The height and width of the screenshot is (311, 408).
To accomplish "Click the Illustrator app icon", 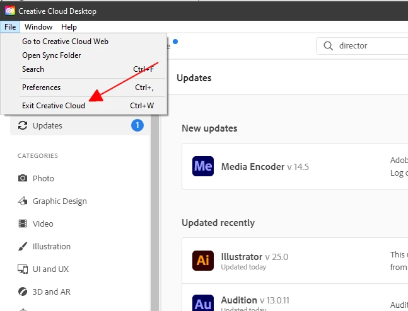I will pos(203,261).
